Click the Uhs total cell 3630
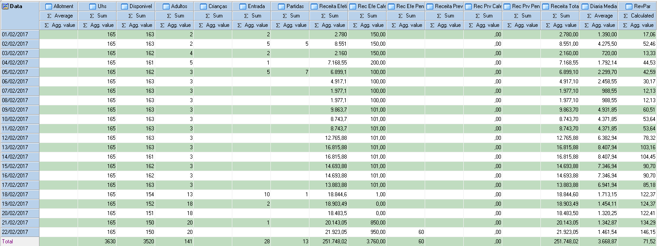657x246 pixels. click(x=97, y=242)
